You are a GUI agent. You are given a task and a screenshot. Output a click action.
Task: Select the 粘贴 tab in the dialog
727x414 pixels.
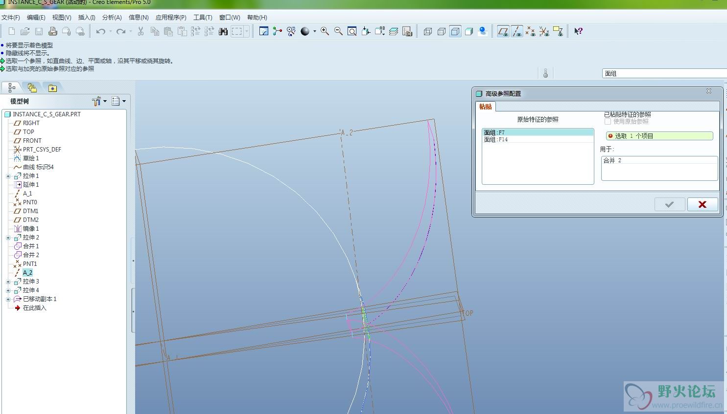coord(486,107)
